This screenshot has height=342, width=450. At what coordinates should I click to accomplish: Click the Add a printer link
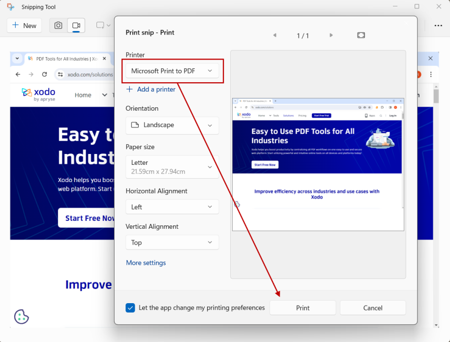[x=151, y=89]
